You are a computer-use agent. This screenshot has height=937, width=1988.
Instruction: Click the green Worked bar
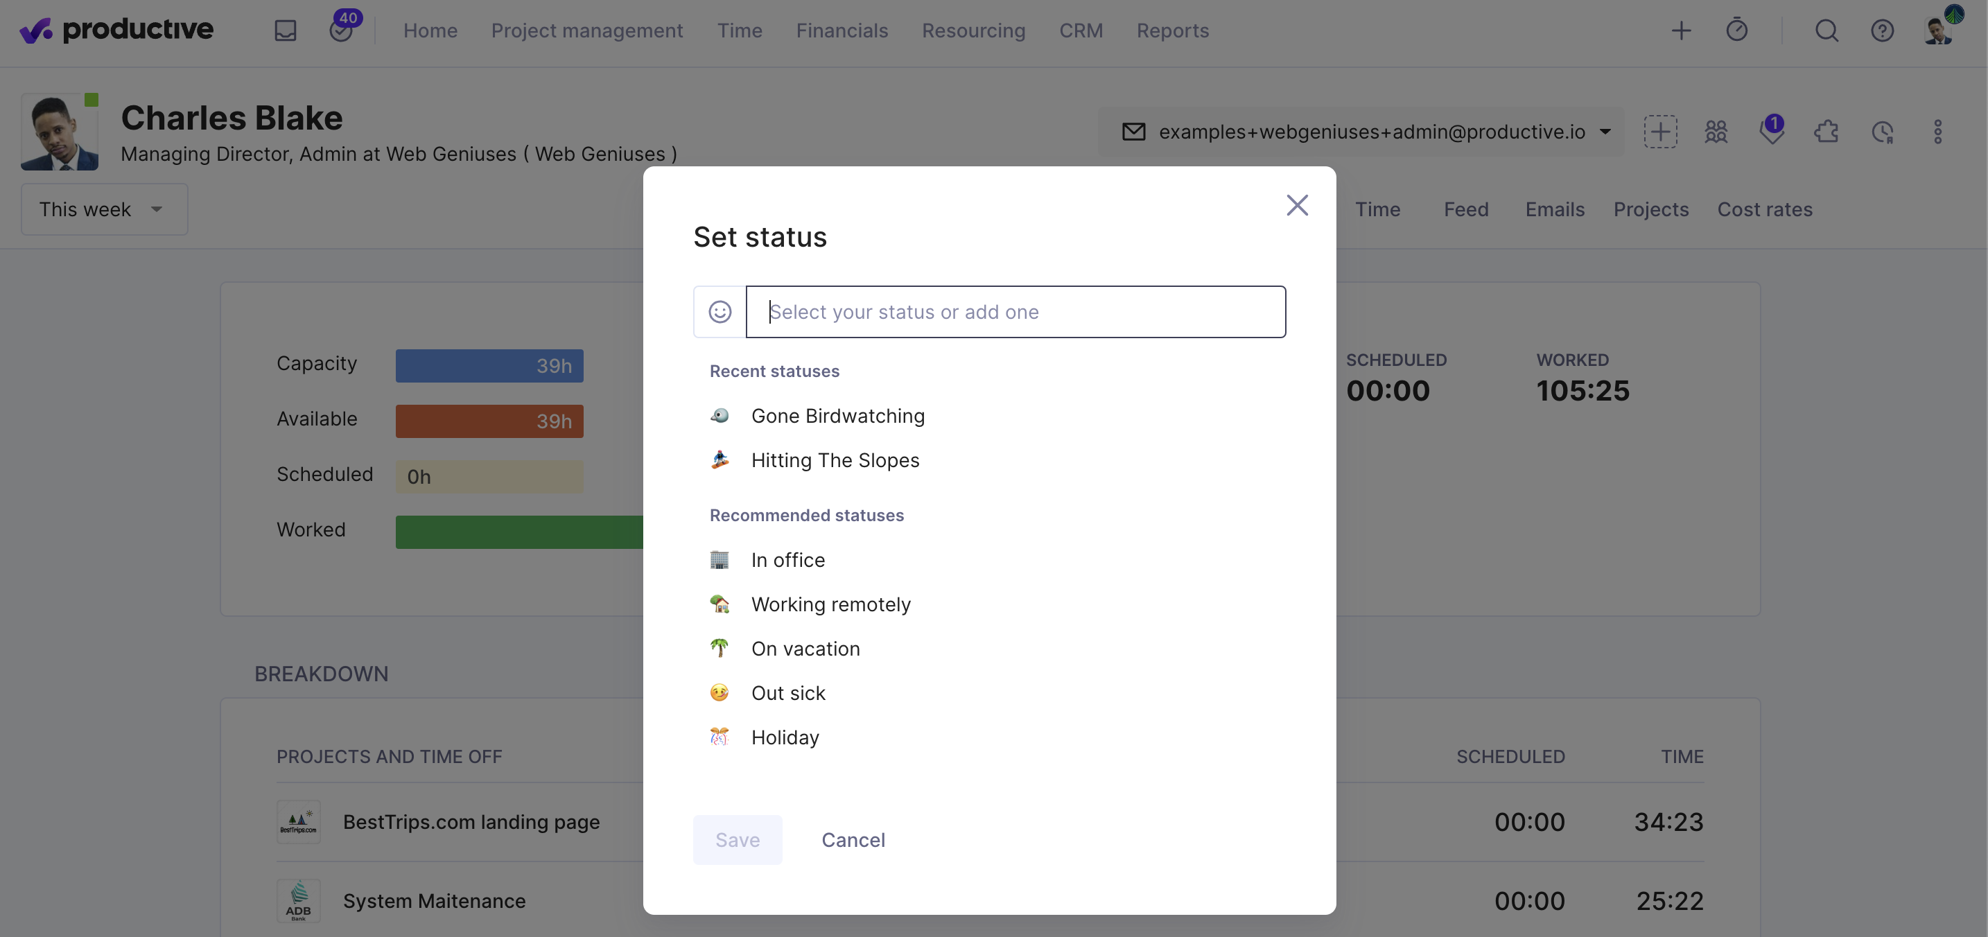[x=519, y=532]
